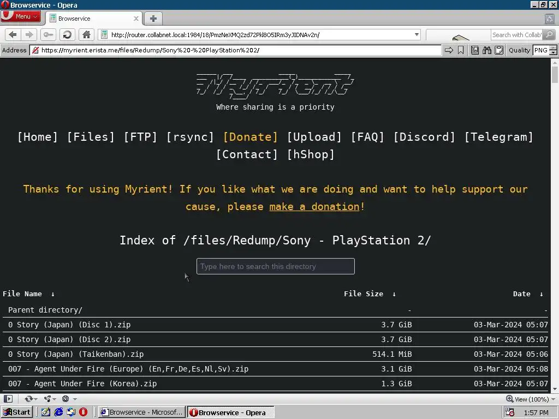Open the [FTP] link

[140, 137]
